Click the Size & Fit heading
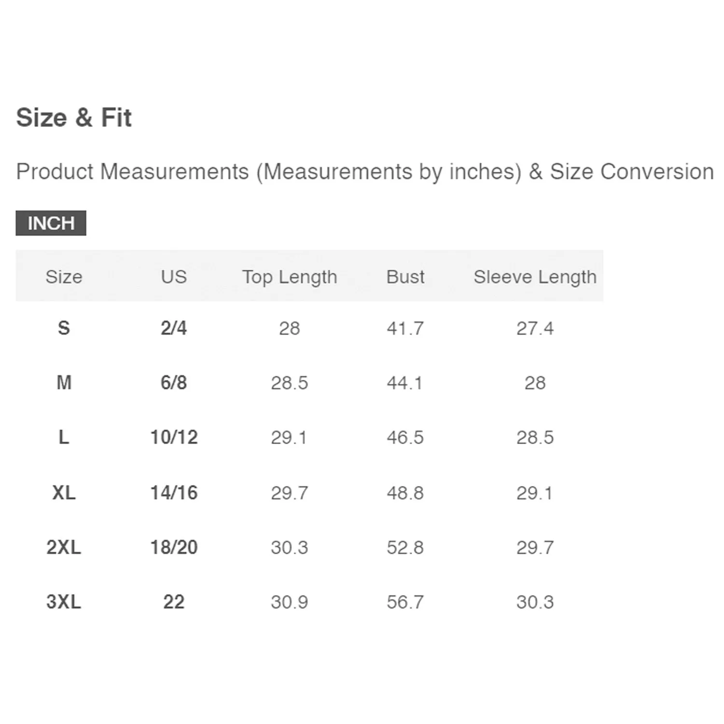 74,117
